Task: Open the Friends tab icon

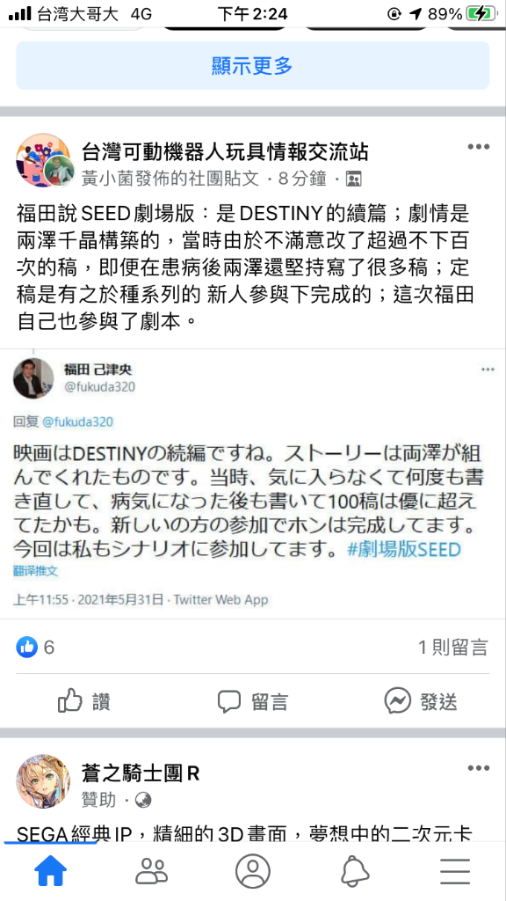Action: pos(151,871)
